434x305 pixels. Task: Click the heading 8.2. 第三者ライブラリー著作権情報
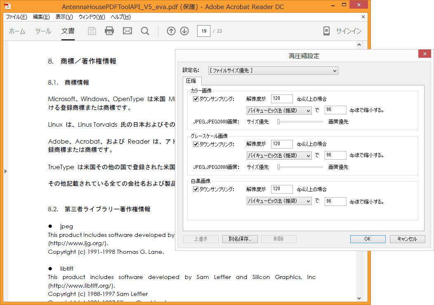[x=99, y=209]
